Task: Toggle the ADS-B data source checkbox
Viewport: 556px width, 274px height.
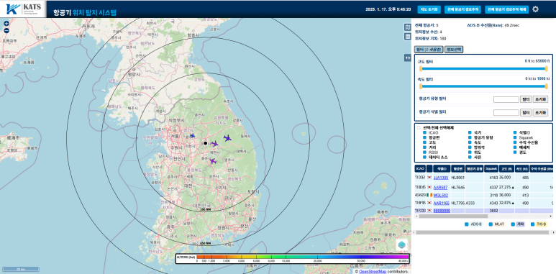Action: [x=467, y=224]
